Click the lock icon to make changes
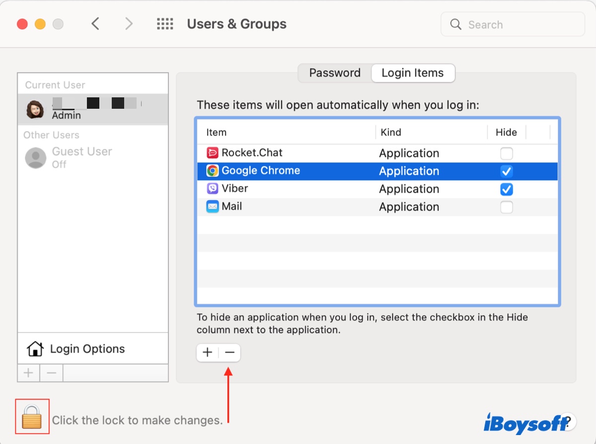Viewport: 596px width, 444px height. click(x=32, y=416)
